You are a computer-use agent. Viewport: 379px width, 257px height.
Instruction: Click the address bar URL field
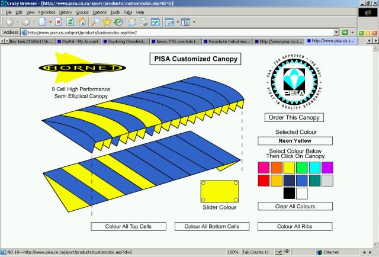click(x=180, y=33)
